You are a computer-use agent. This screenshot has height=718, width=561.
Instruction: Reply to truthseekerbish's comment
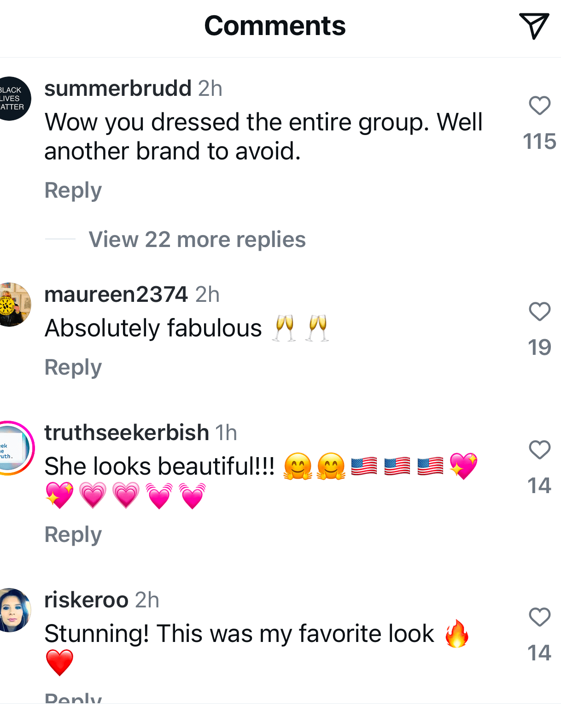pos(73,535)
